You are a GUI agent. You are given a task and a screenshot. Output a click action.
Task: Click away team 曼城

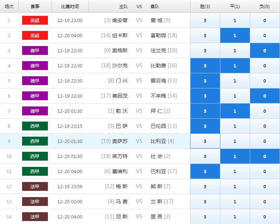(x=157, y=20)
